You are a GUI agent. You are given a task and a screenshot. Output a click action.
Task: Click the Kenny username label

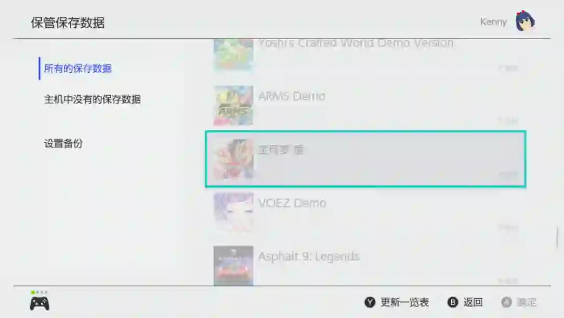[x=493, y=22]
